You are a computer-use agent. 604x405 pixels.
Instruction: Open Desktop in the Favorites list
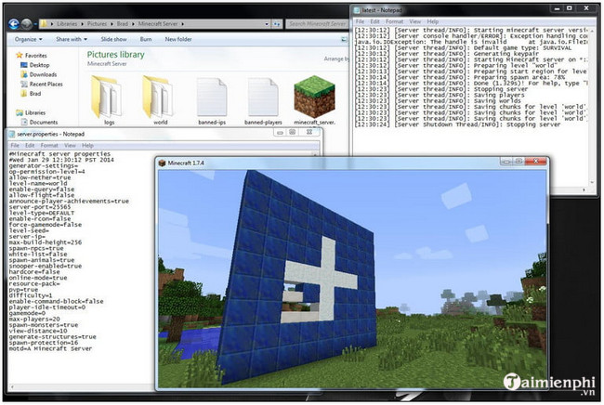tap(35, 65)
